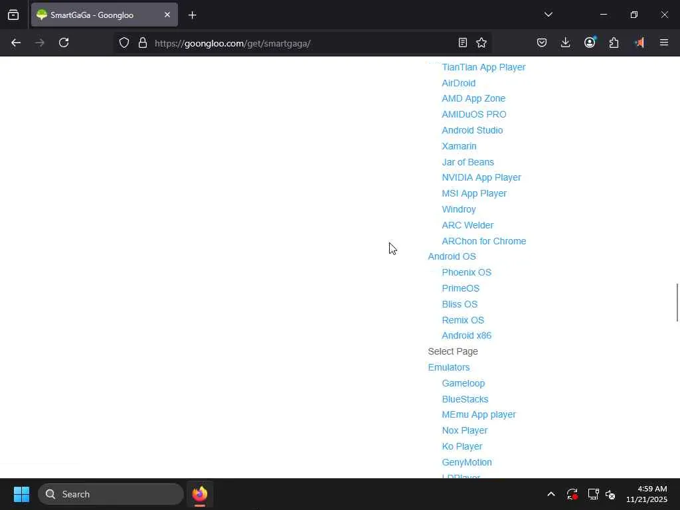This screenshot has width=680, height=510.
Task: Close the SmartGaGa - Goongloo tab
Action: click(x=167, y=15)
